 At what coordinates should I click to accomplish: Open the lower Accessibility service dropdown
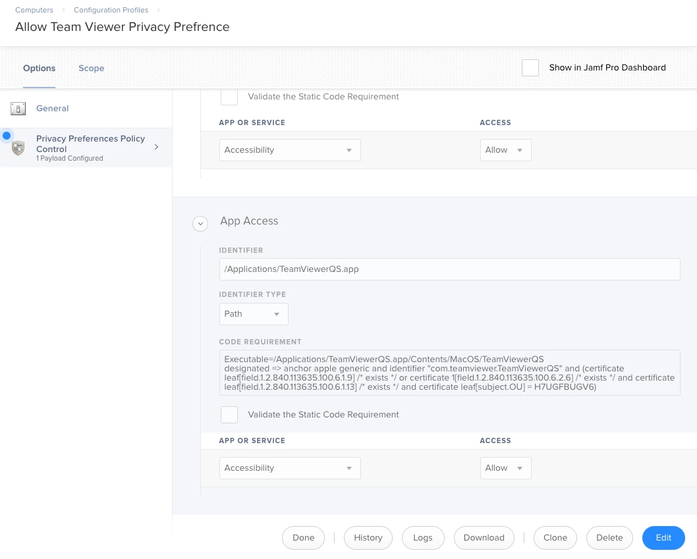point(290,468)
